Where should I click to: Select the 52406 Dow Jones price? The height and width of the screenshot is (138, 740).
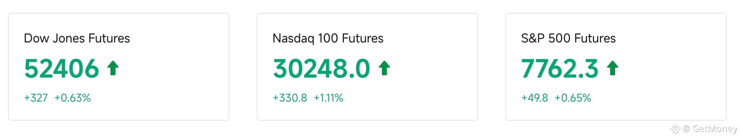click(61, 69)
